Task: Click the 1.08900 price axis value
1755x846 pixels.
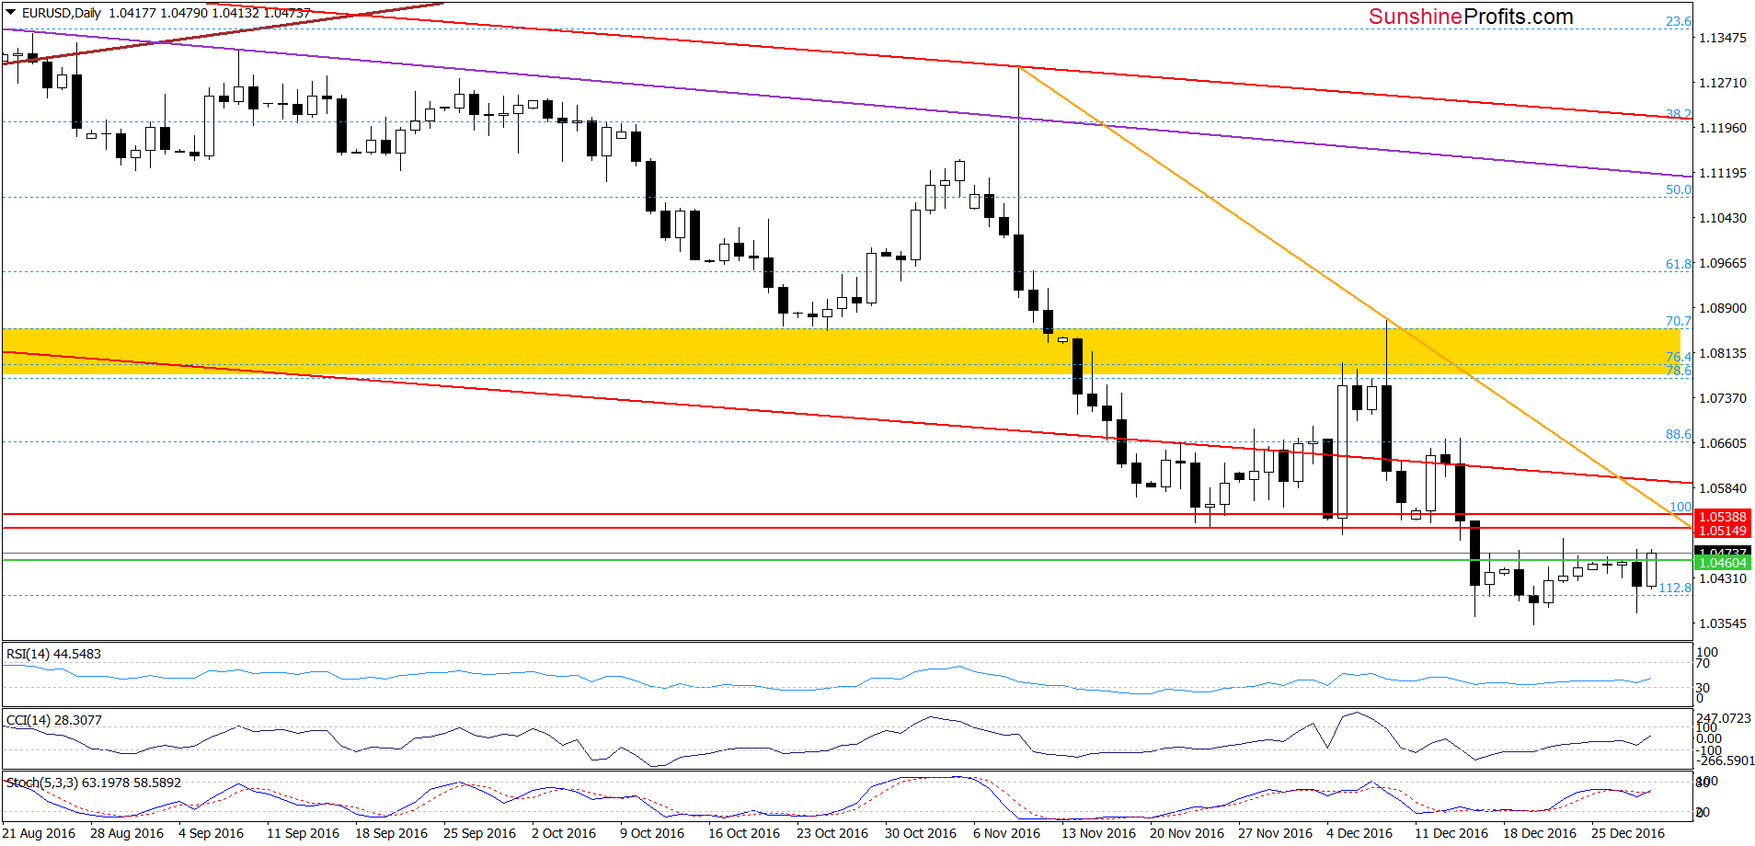Action: pos(1723,308)
